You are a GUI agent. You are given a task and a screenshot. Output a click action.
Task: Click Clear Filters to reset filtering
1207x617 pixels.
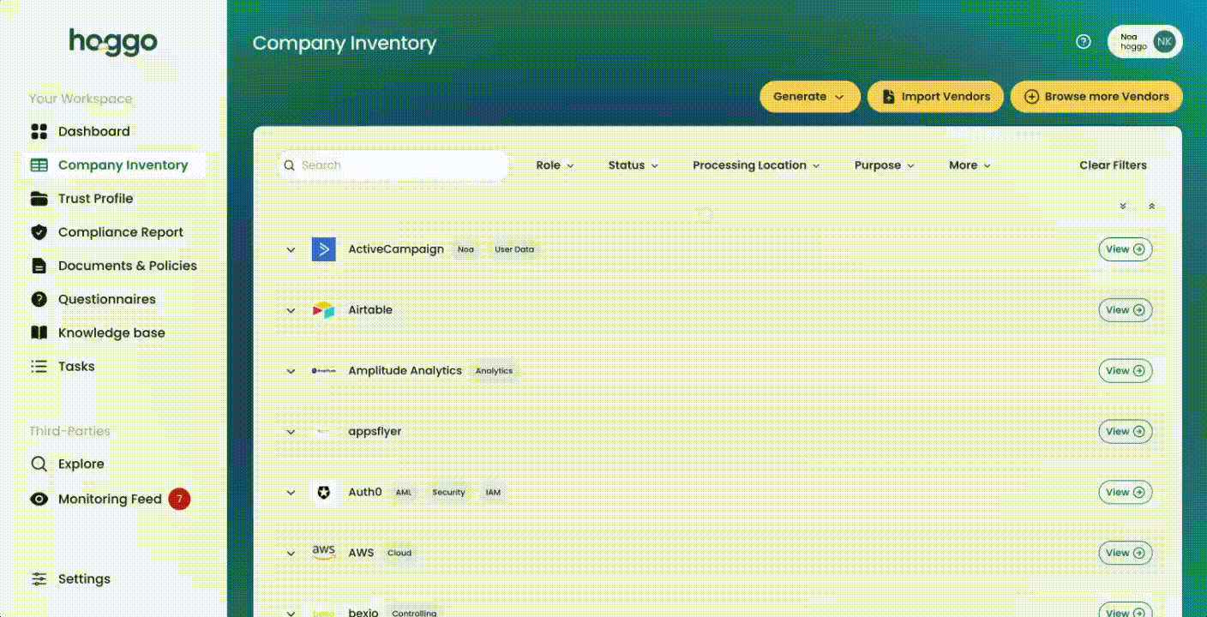click(x=1113, y=165)
